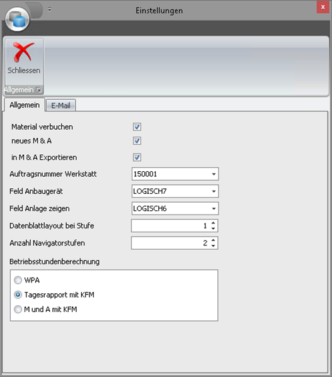
Task: Expand Auftragsnummer Werkstatt dropdown
Action: [214, 174]
